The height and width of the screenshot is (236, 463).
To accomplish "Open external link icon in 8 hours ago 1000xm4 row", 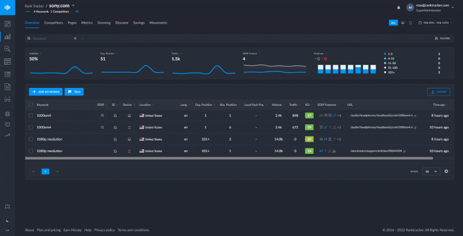I will (x=415, y=116).
